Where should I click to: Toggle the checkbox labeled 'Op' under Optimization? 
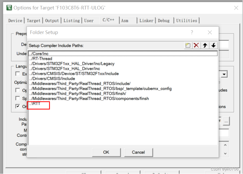tap(18, 90)
